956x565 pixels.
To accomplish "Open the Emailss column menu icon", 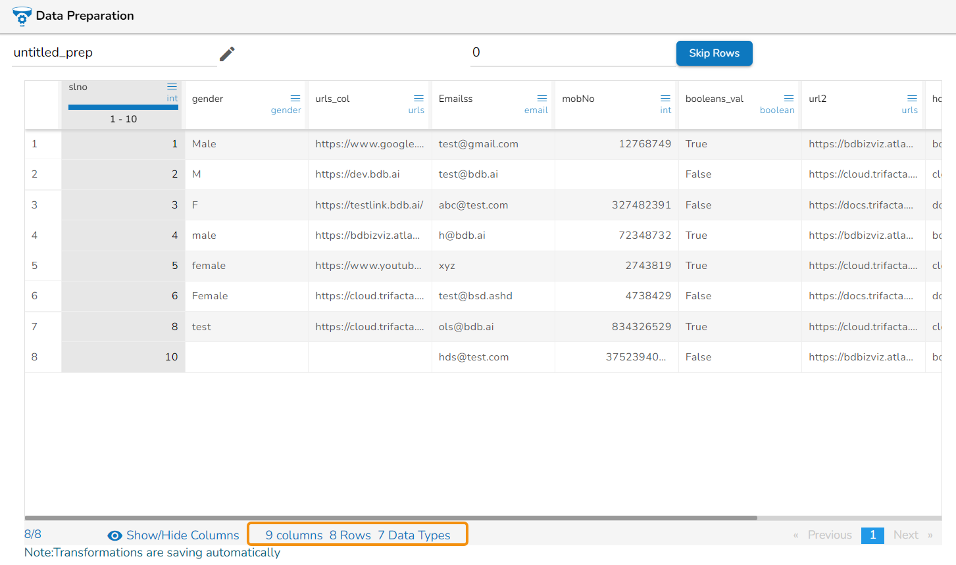I will (x=542, y=99).
